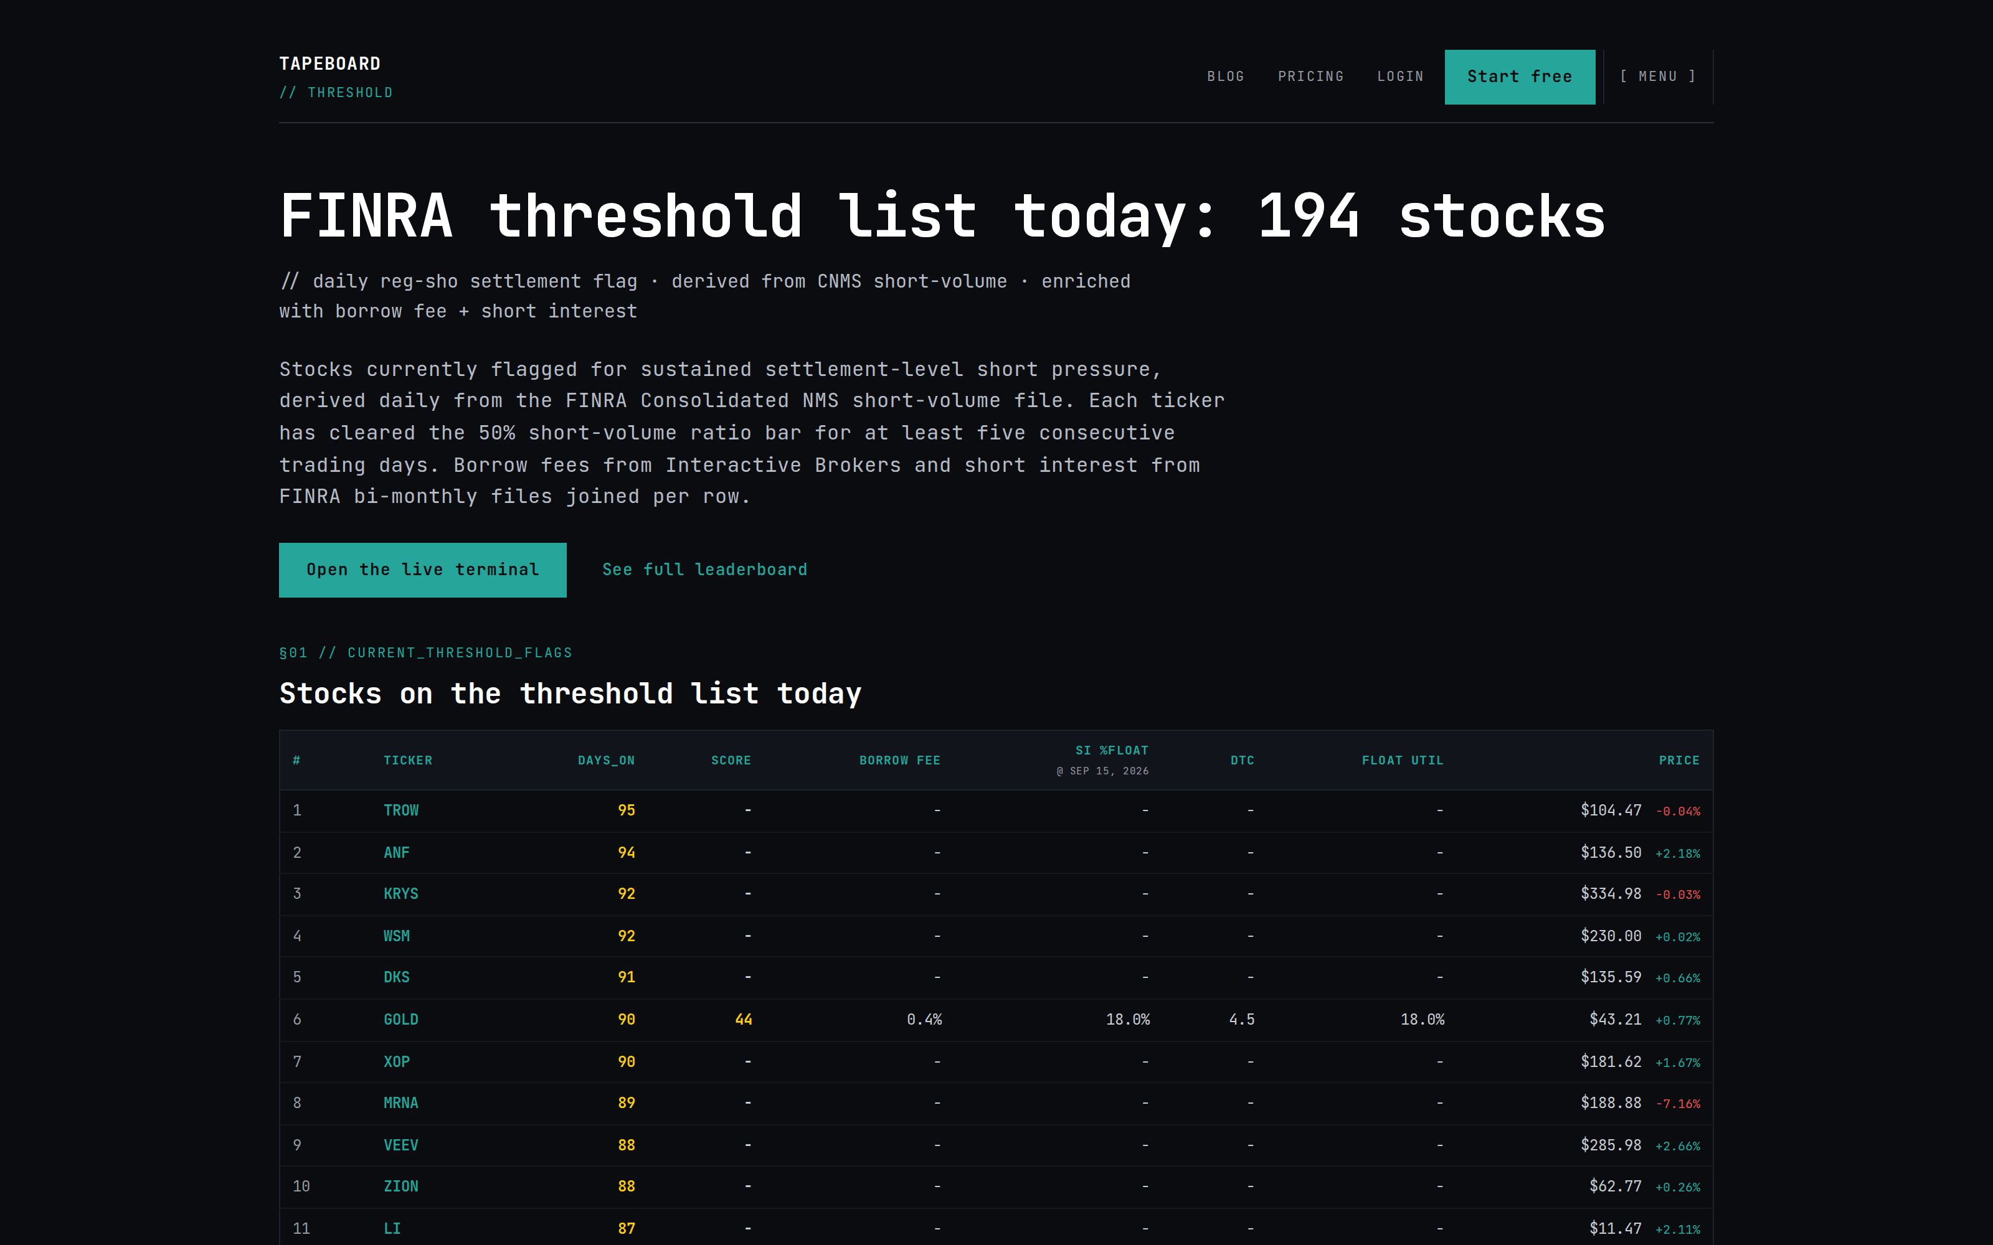Image resolution: width=1993 pixels, height=1245 pixels.
Task: Follow the See full leaderboard link
Action: [704, 570]
